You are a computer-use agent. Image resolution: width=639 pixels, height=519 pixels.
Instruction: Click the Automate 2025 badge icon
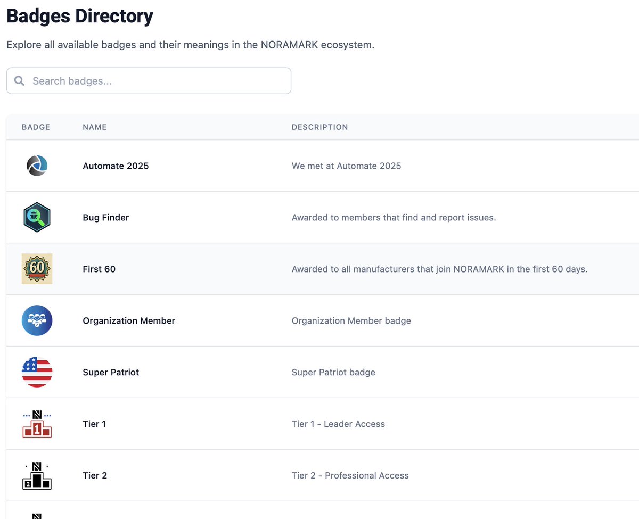(37, 166)
